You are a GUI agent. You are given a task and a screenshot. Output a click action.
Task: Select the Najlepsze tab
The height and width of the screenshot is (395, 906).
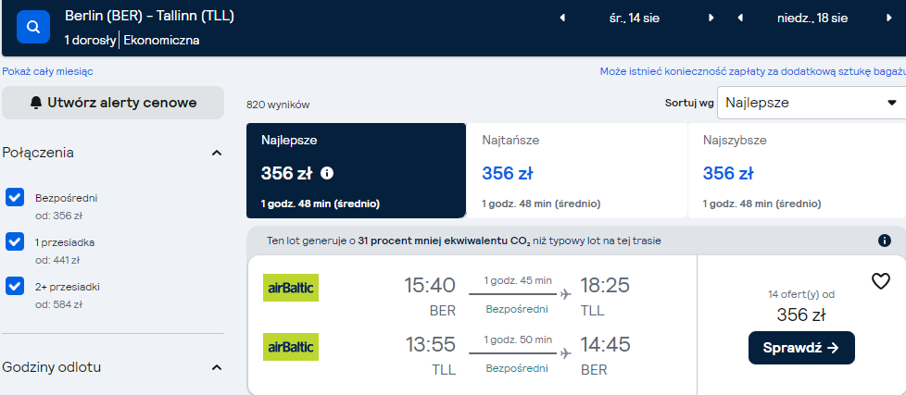point(356,171)
